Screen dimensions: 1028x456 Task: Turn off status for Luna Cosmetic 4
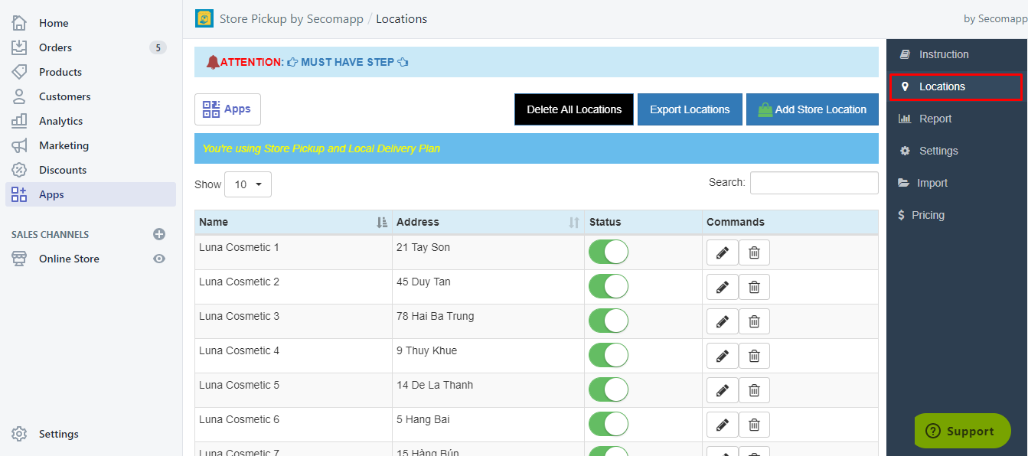tap(609, 355)
